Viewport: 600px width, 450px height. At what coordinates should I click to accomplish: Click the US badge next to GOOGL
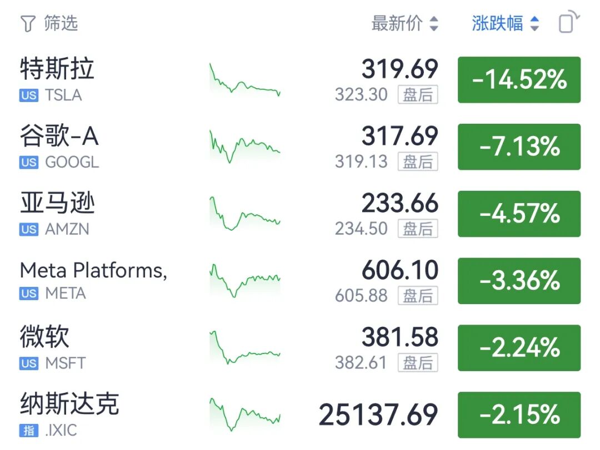point(29,163)
